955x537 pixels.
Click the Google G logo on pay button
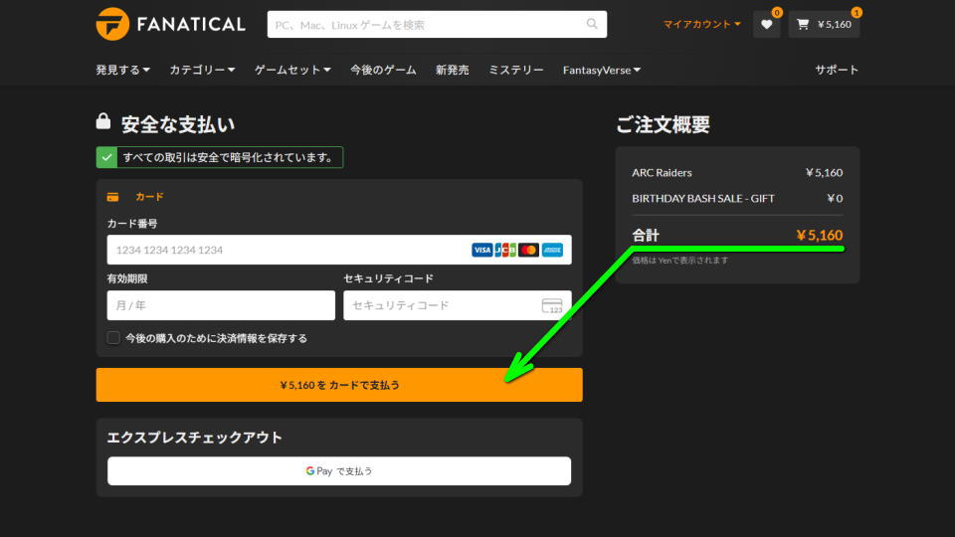[310, 470]
